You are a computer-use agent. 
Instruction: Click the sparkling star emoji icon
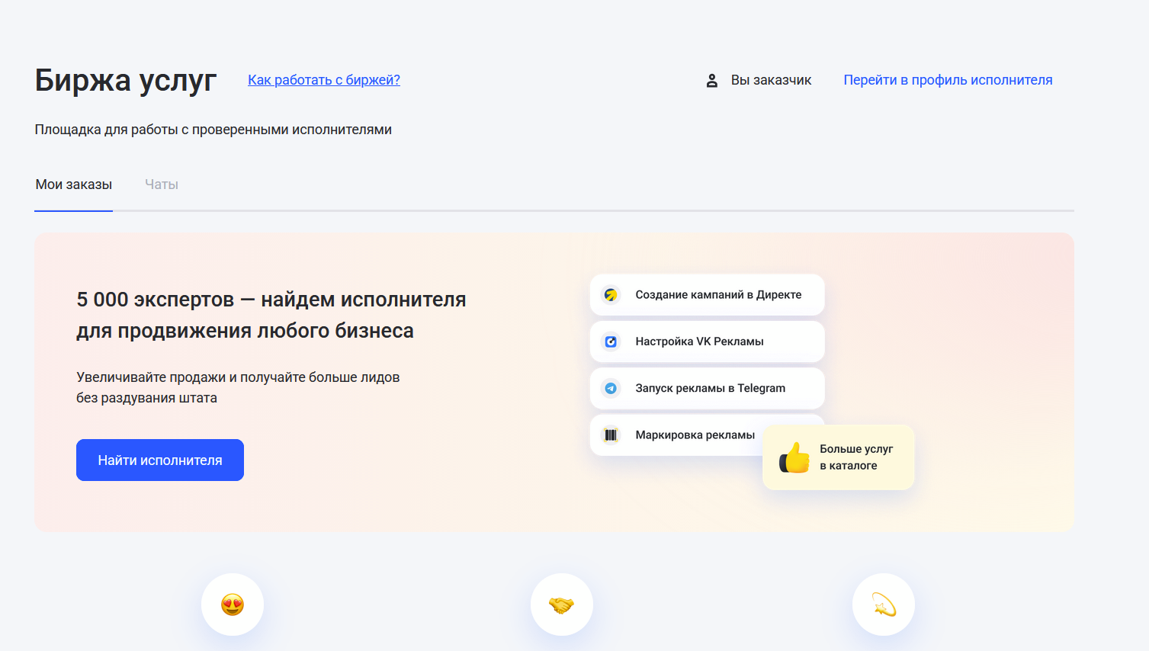coord(882,604)
